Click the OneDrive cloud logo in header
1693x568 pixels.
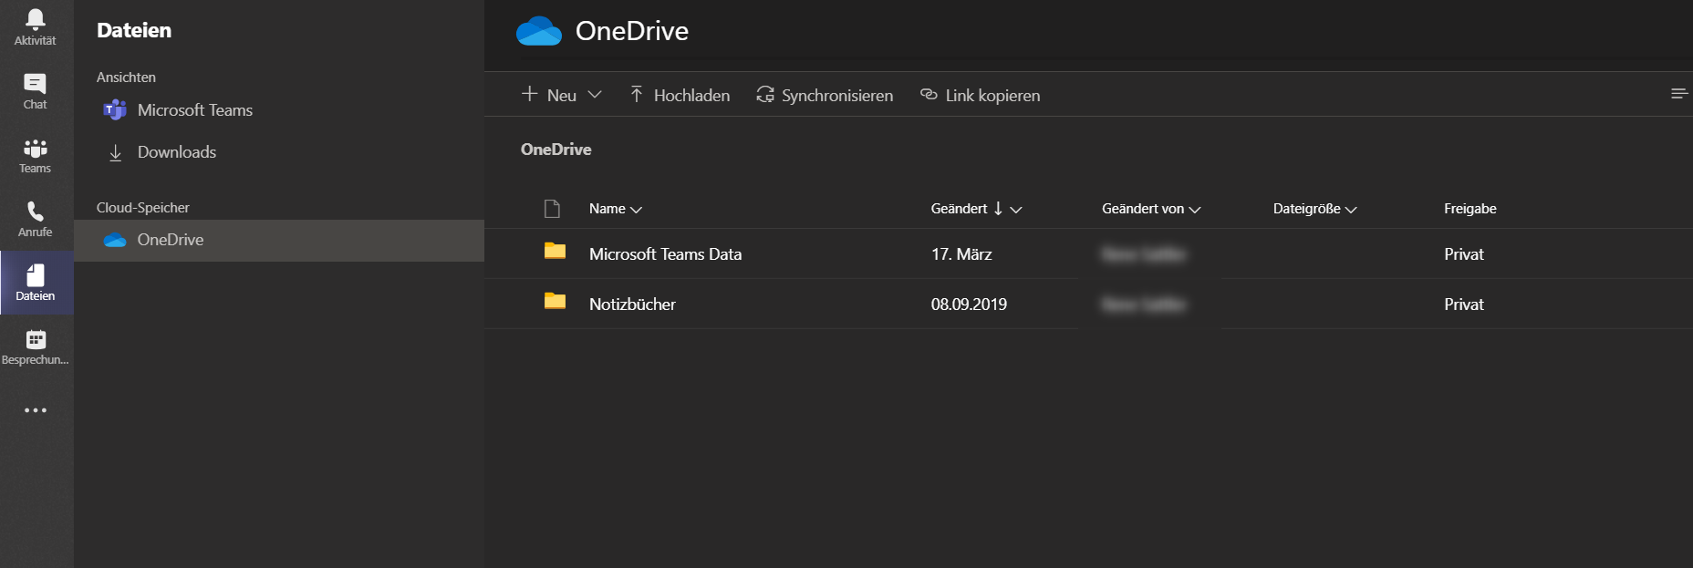[539, 31]
